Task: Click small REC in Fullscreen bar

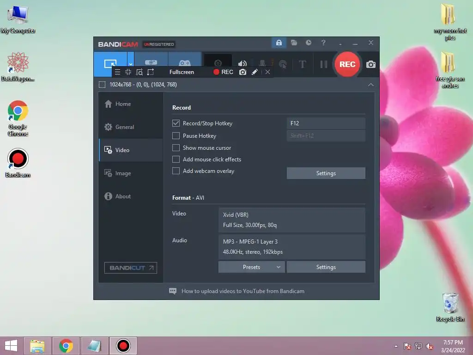Action: click(223, 72)
